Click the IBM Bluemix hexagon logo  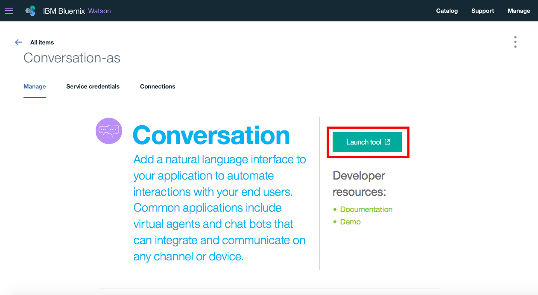[30, 11]
